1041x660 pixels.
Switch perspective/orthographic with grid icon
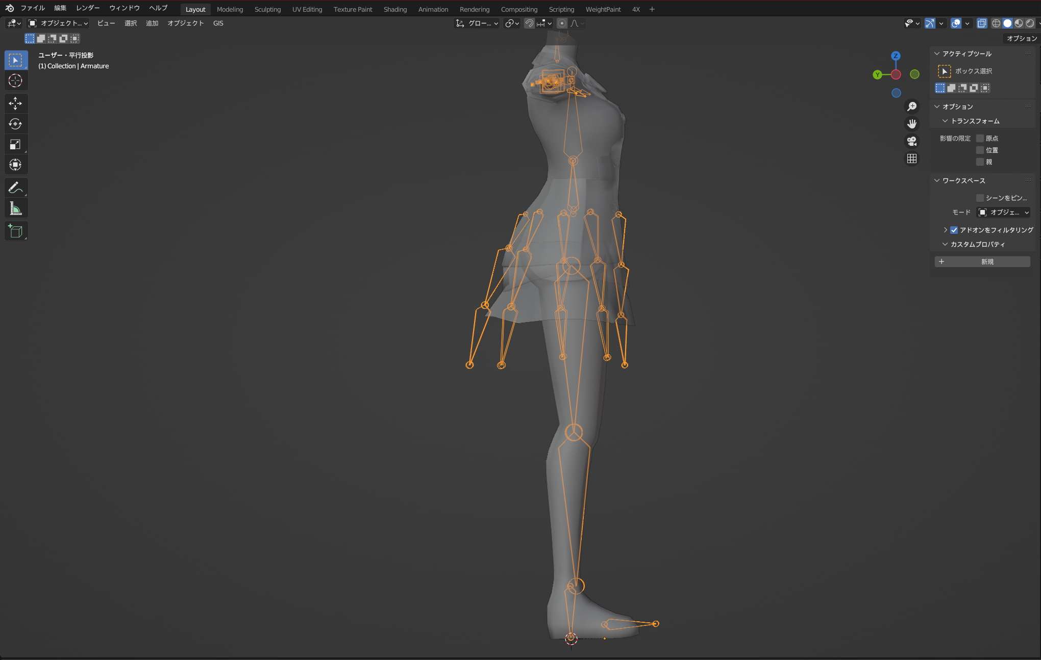pos(912,159)
